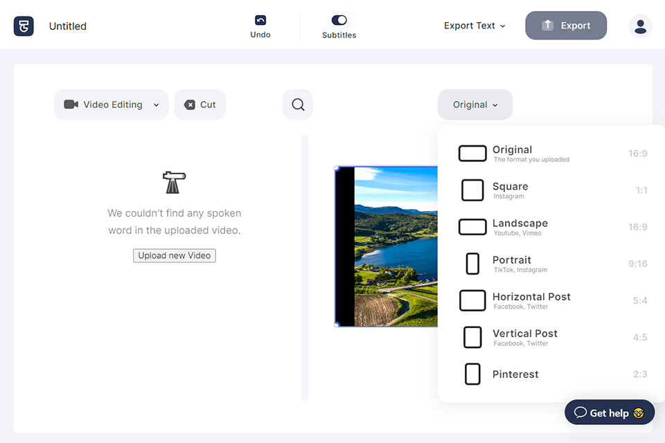Select Square Instagram format
The image size is (665, 443).
[x=553, y=190]
